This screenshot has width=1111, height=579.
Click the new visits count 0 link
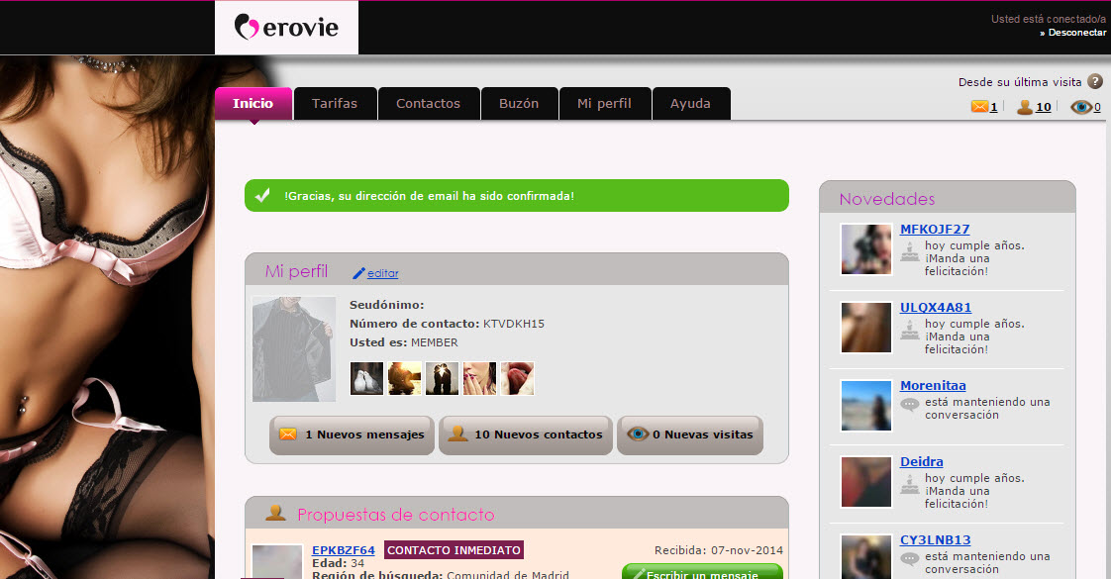click(1097, 107)
